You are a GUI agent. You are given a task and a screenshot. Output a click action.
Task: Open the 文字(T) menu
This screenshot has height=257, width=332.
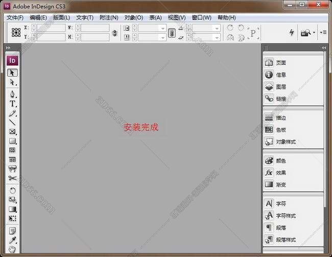(x=85, y=17)
